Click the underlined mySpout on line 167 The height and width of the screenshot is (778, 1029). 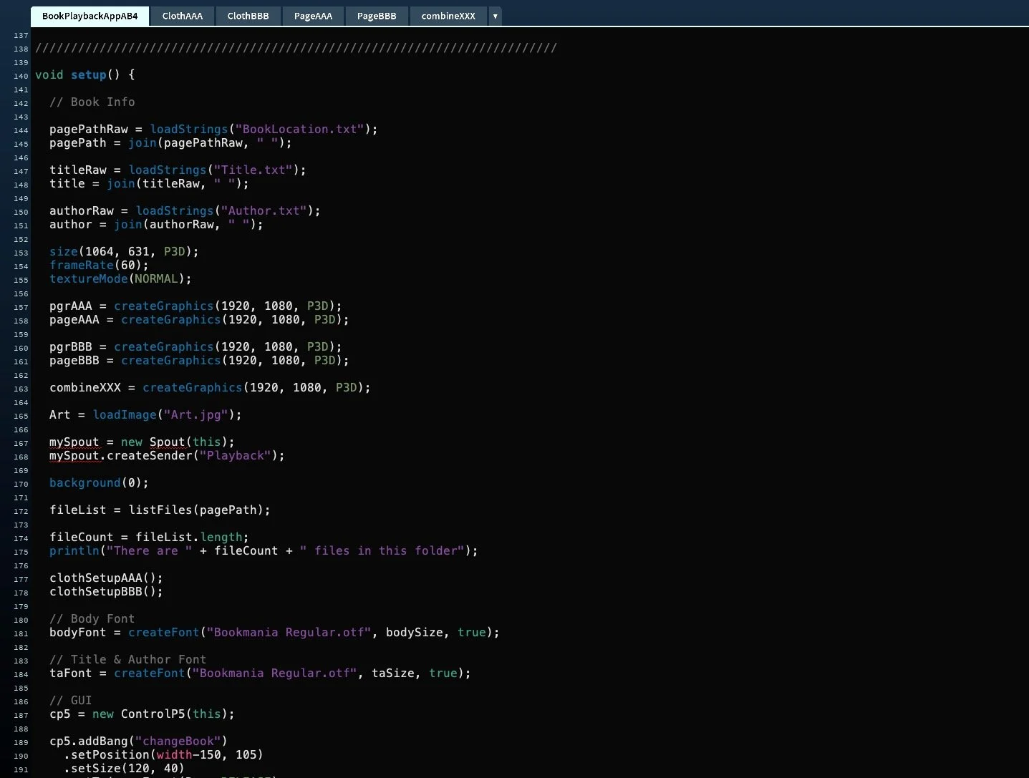tap(74, 442)
